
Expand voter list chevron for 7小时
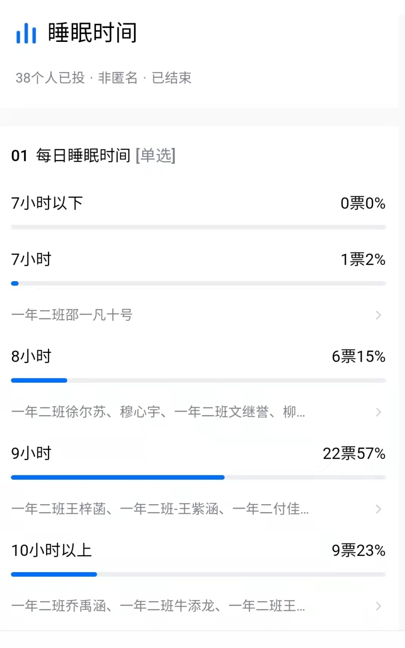(378, 315)
